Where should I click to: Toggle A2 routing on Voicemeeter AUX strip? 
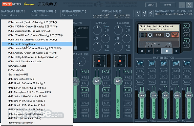(127, 78)
